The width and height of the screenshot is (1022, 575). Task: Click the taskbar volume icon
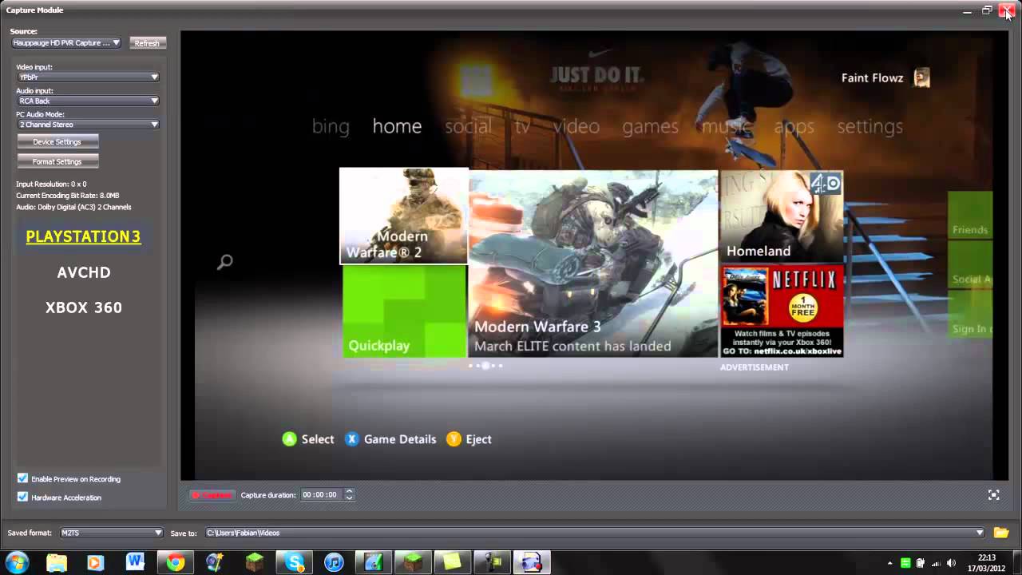click(950, 563)
